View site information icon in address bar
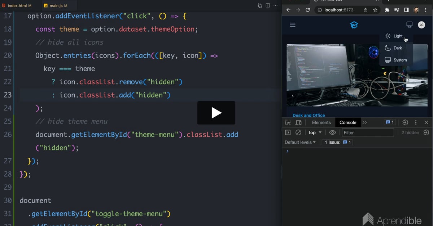Viewport: 433px width, 226px height. (x=320, y=10)
